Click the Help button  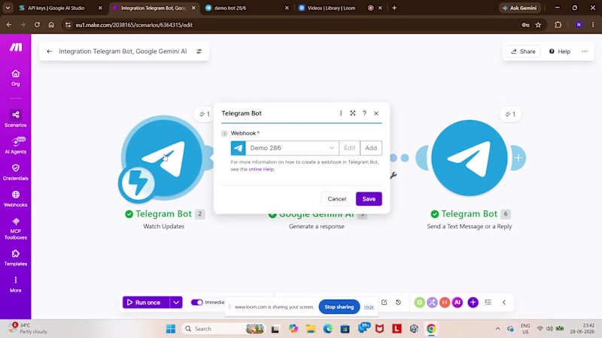(x=559, y=51)
